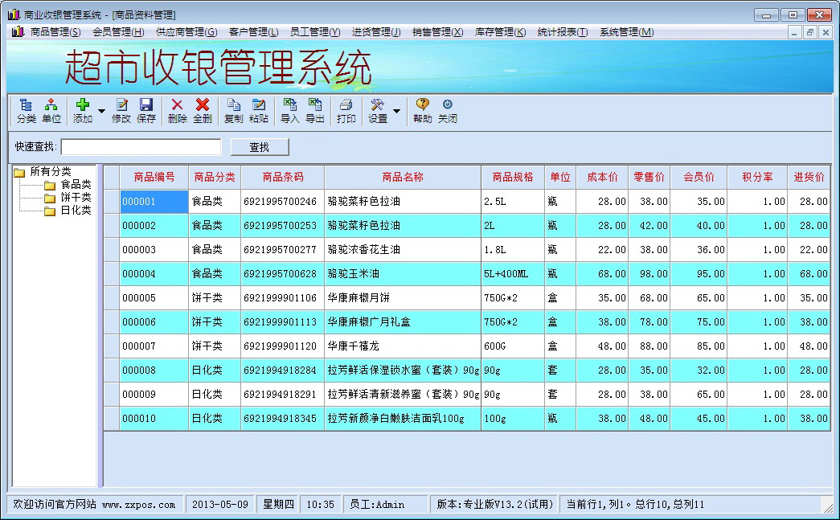Viewport: 840px width, 520px height.
Task: Click the 修改 (edit) toolbar icon
Action: point(121,110)
